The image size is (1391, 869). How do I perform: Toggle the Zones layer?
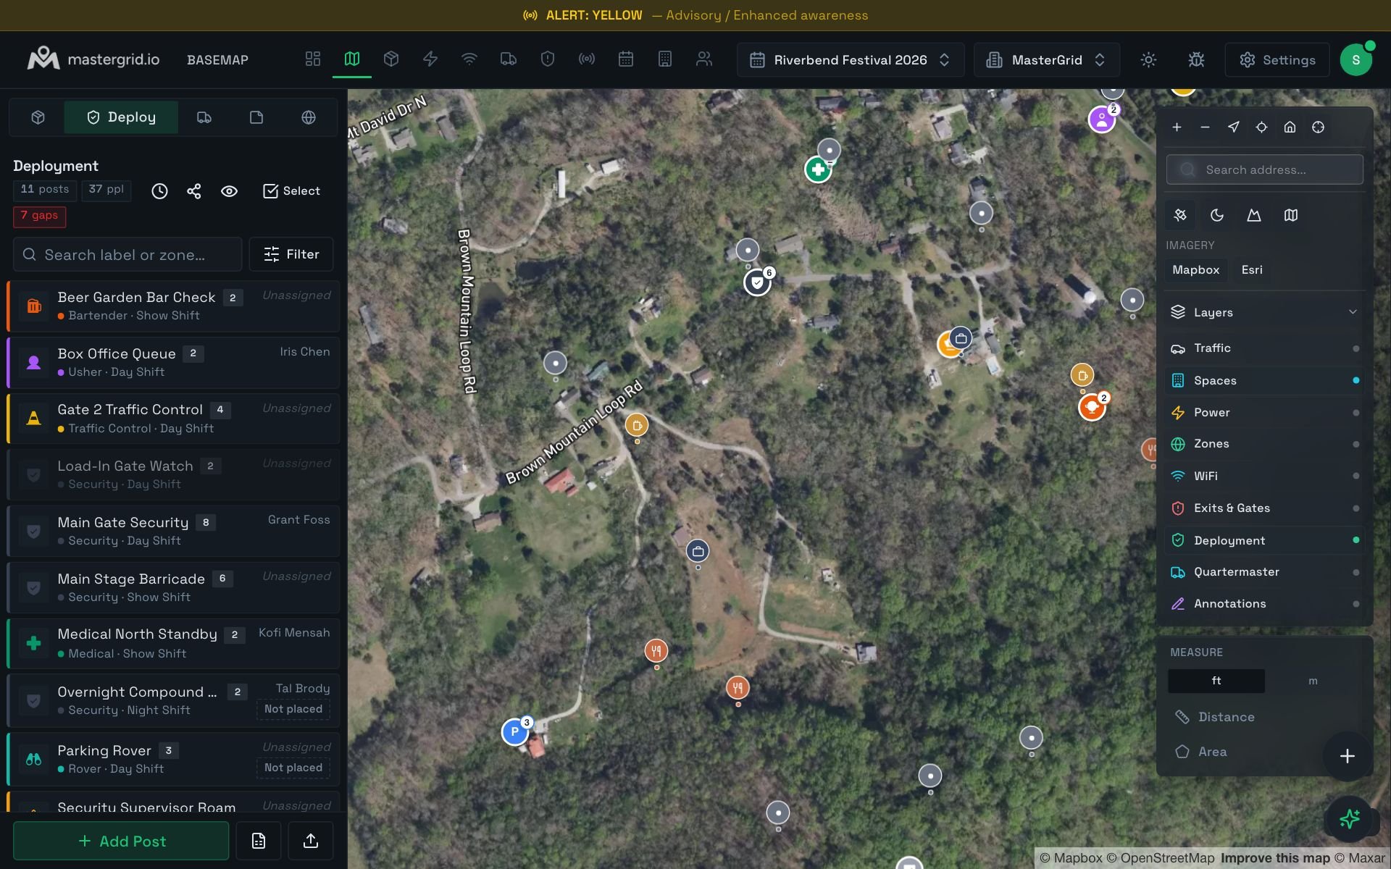pyautogui.click(x=1264, y=444)
